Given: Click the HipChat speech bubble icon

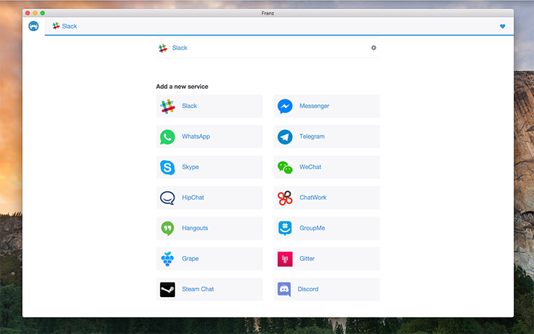Looking at the screenshot, I should (x=167, y=198).
